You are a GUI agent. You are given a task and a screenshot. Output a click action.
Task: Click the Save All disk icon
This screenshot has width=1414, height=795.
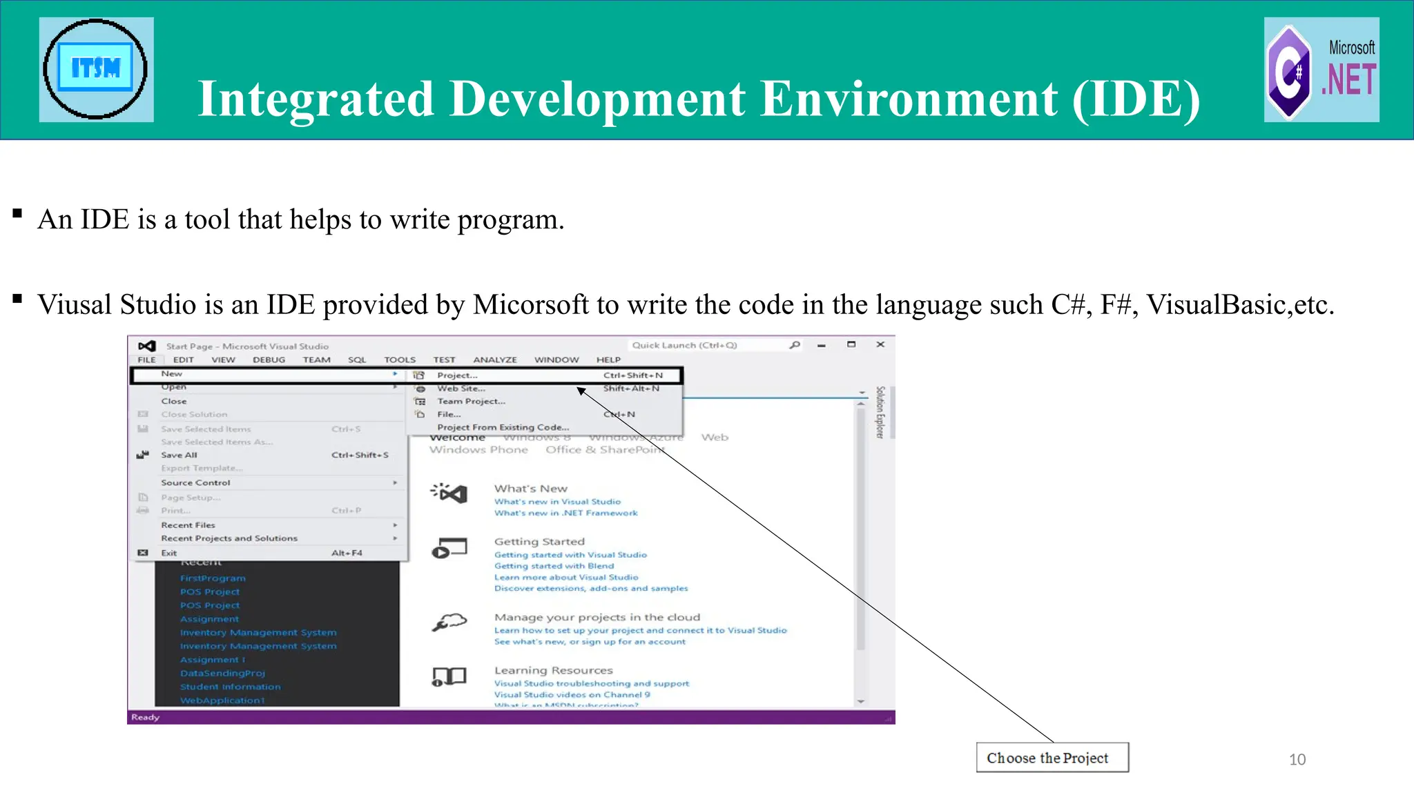(x=143, y=455)
